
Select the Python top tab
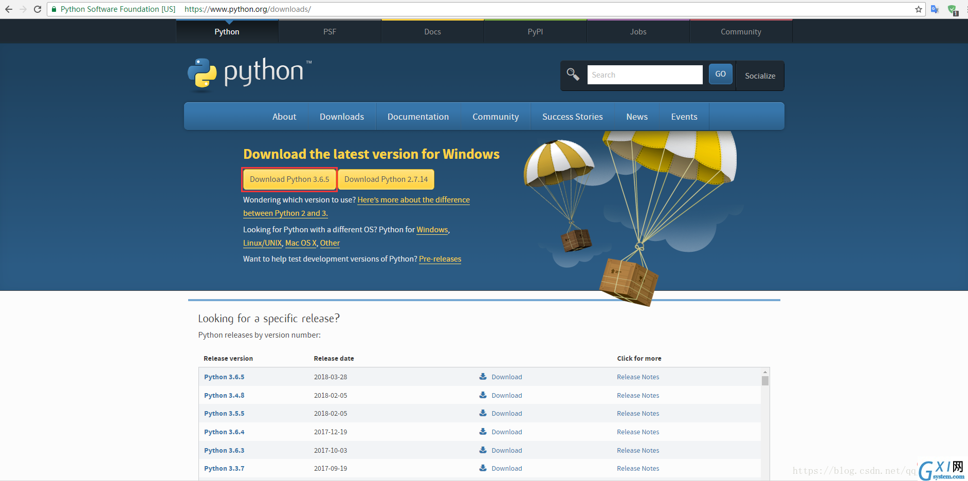tap(227, 31)
